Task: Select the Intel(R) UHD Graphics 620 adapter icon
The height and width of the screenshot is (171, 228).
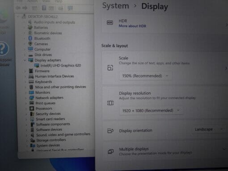Action: [37, 65]
